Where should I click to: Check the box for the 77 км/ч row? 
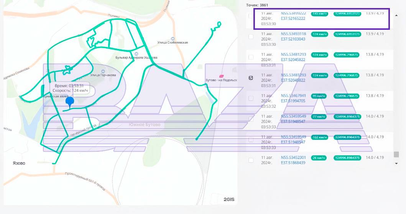(x=251, y=119)
